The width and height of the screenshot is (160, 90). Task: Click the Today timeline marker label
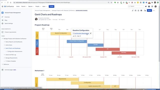(x=59, y=57)
